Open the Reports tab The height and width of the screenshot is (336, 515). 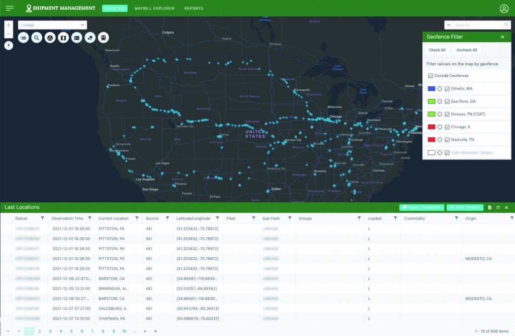pyautogui.click(x=194, y=9)
